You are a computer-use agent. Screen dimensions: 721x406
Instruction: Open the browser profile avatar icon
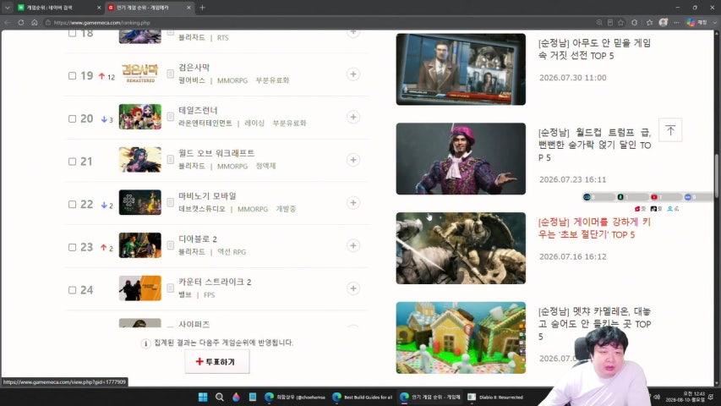(x=663, y=22)
